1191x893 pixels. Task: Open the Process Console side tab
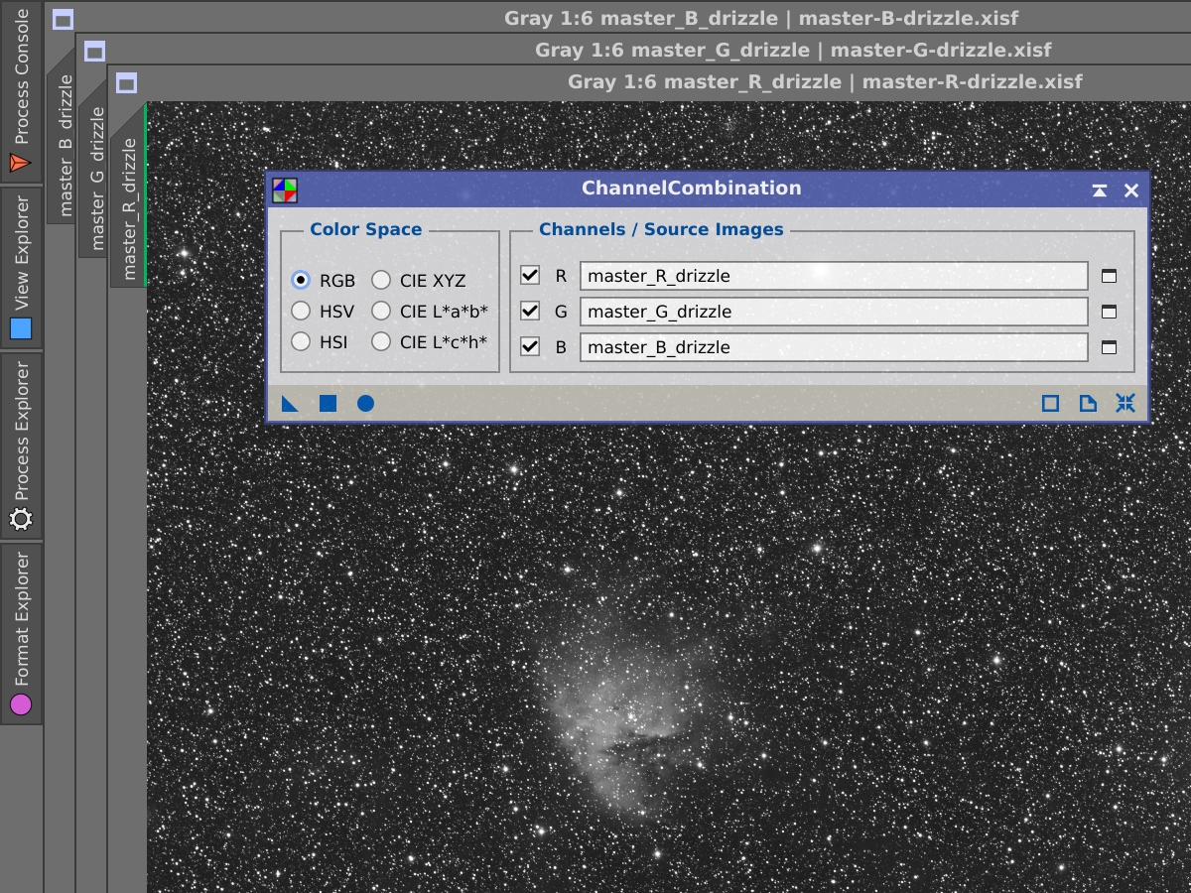coord(21,90)
